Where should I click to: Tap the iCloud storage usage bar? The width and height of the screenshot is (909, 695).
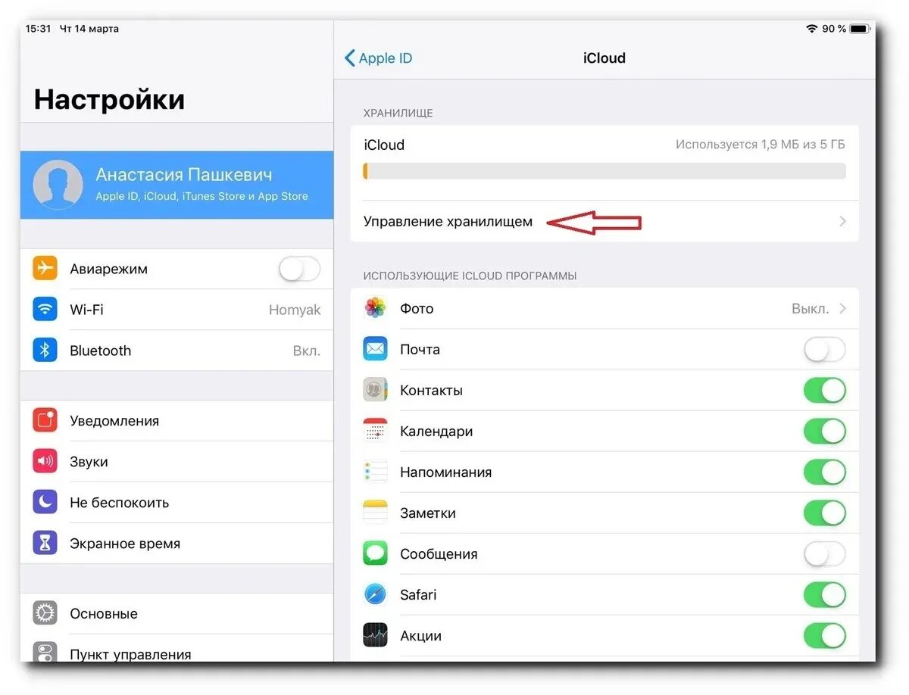(x=604, y=171)
